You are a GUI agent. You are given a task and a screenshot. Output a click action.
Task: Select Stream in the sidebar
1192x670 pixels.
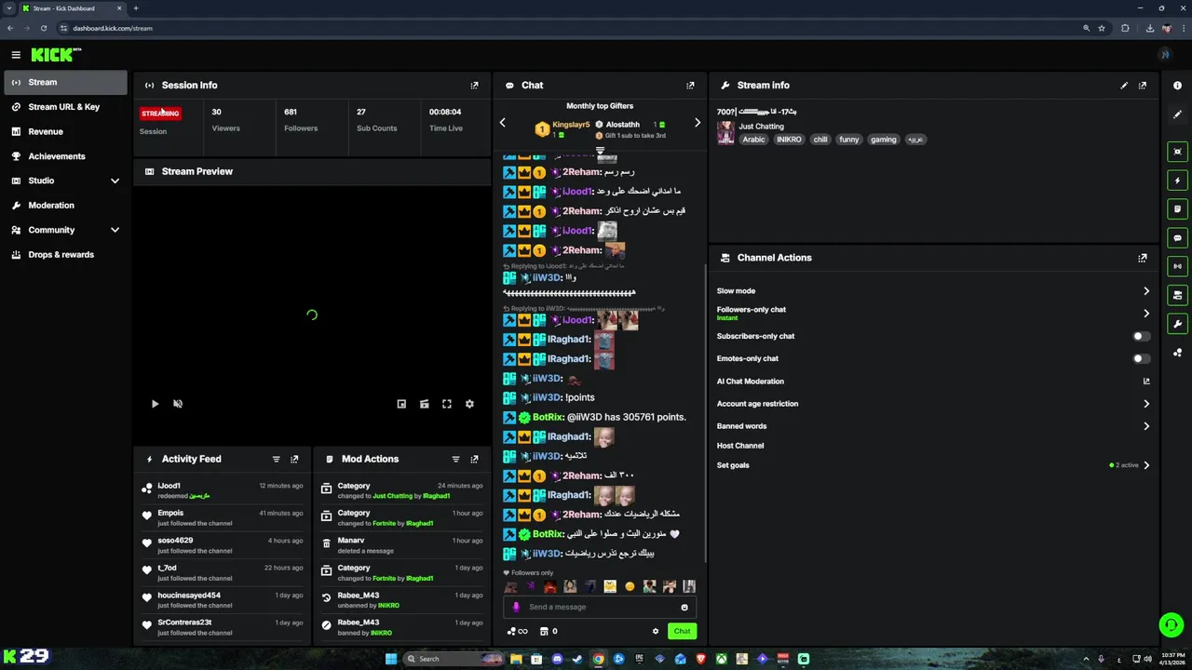point(65,82)
